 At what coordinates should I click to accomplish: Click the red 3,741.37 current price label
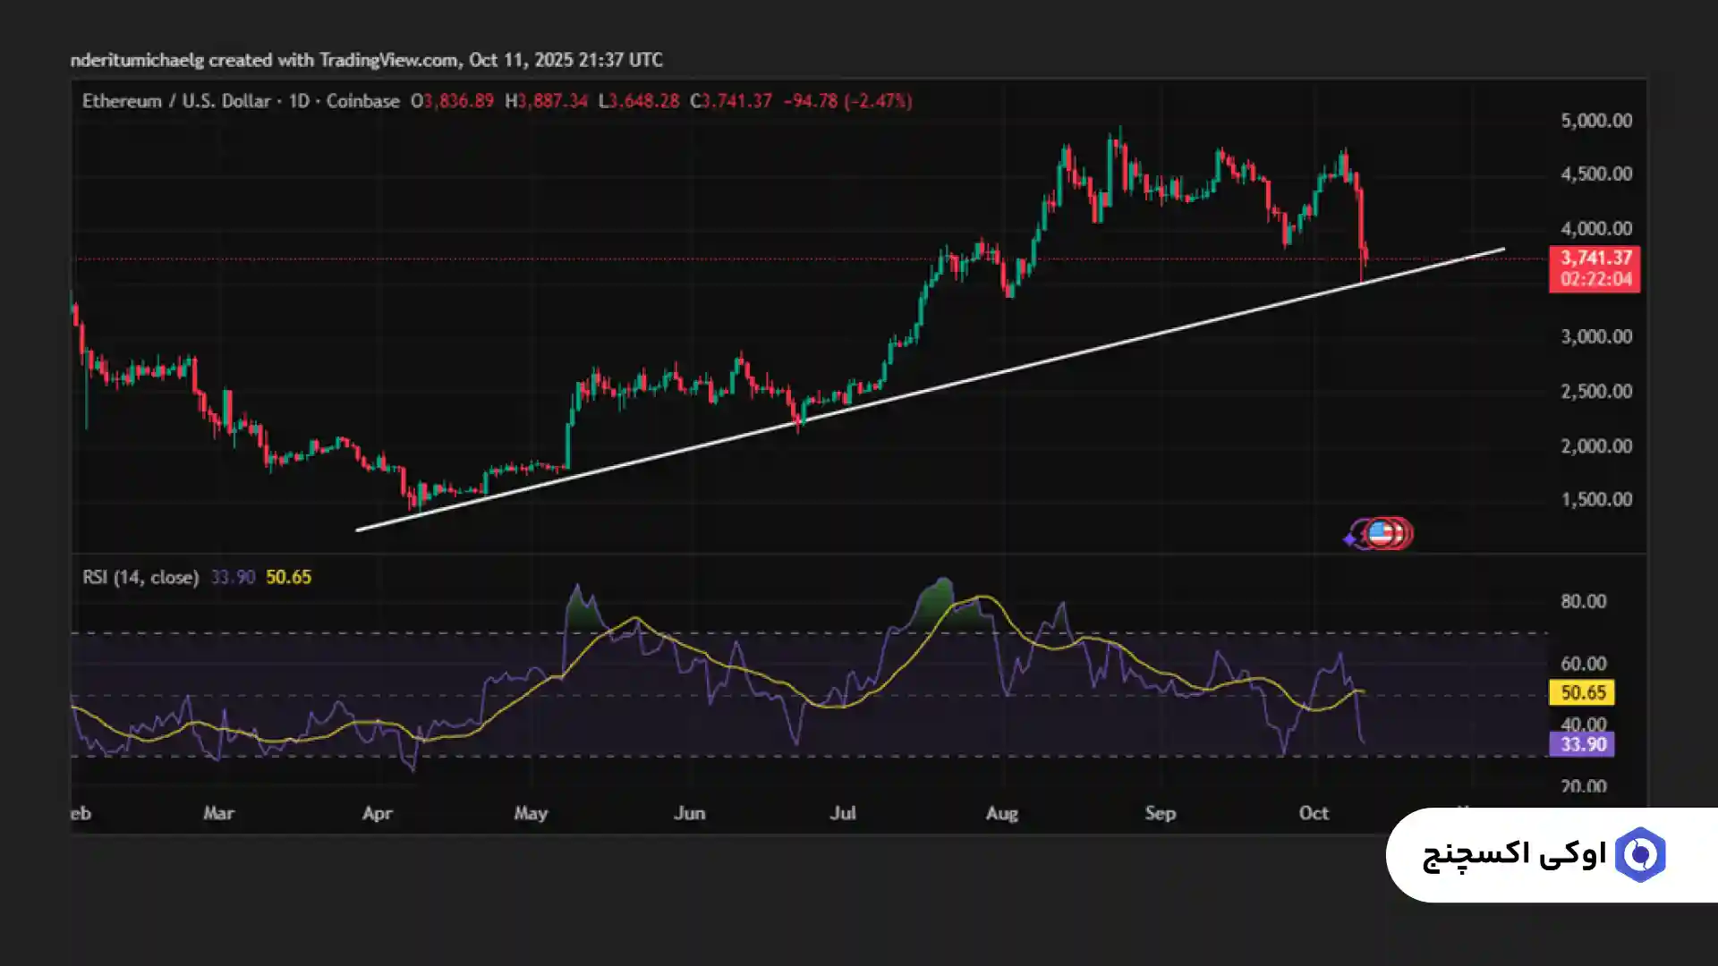(x=1595, y=258)
